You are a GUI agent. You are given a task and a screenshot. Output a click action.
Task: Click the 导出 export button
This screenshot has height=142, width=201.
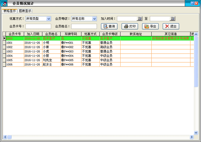[150, 26]
